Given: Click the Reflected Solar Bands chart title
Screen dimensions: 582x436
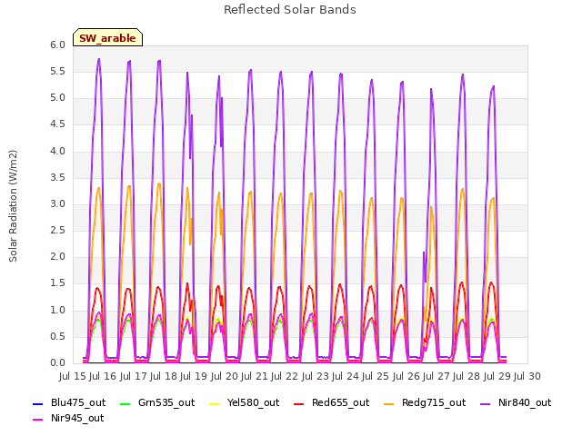Looking at the screenshot, I should pyautogui.click(x=290, y=10).
